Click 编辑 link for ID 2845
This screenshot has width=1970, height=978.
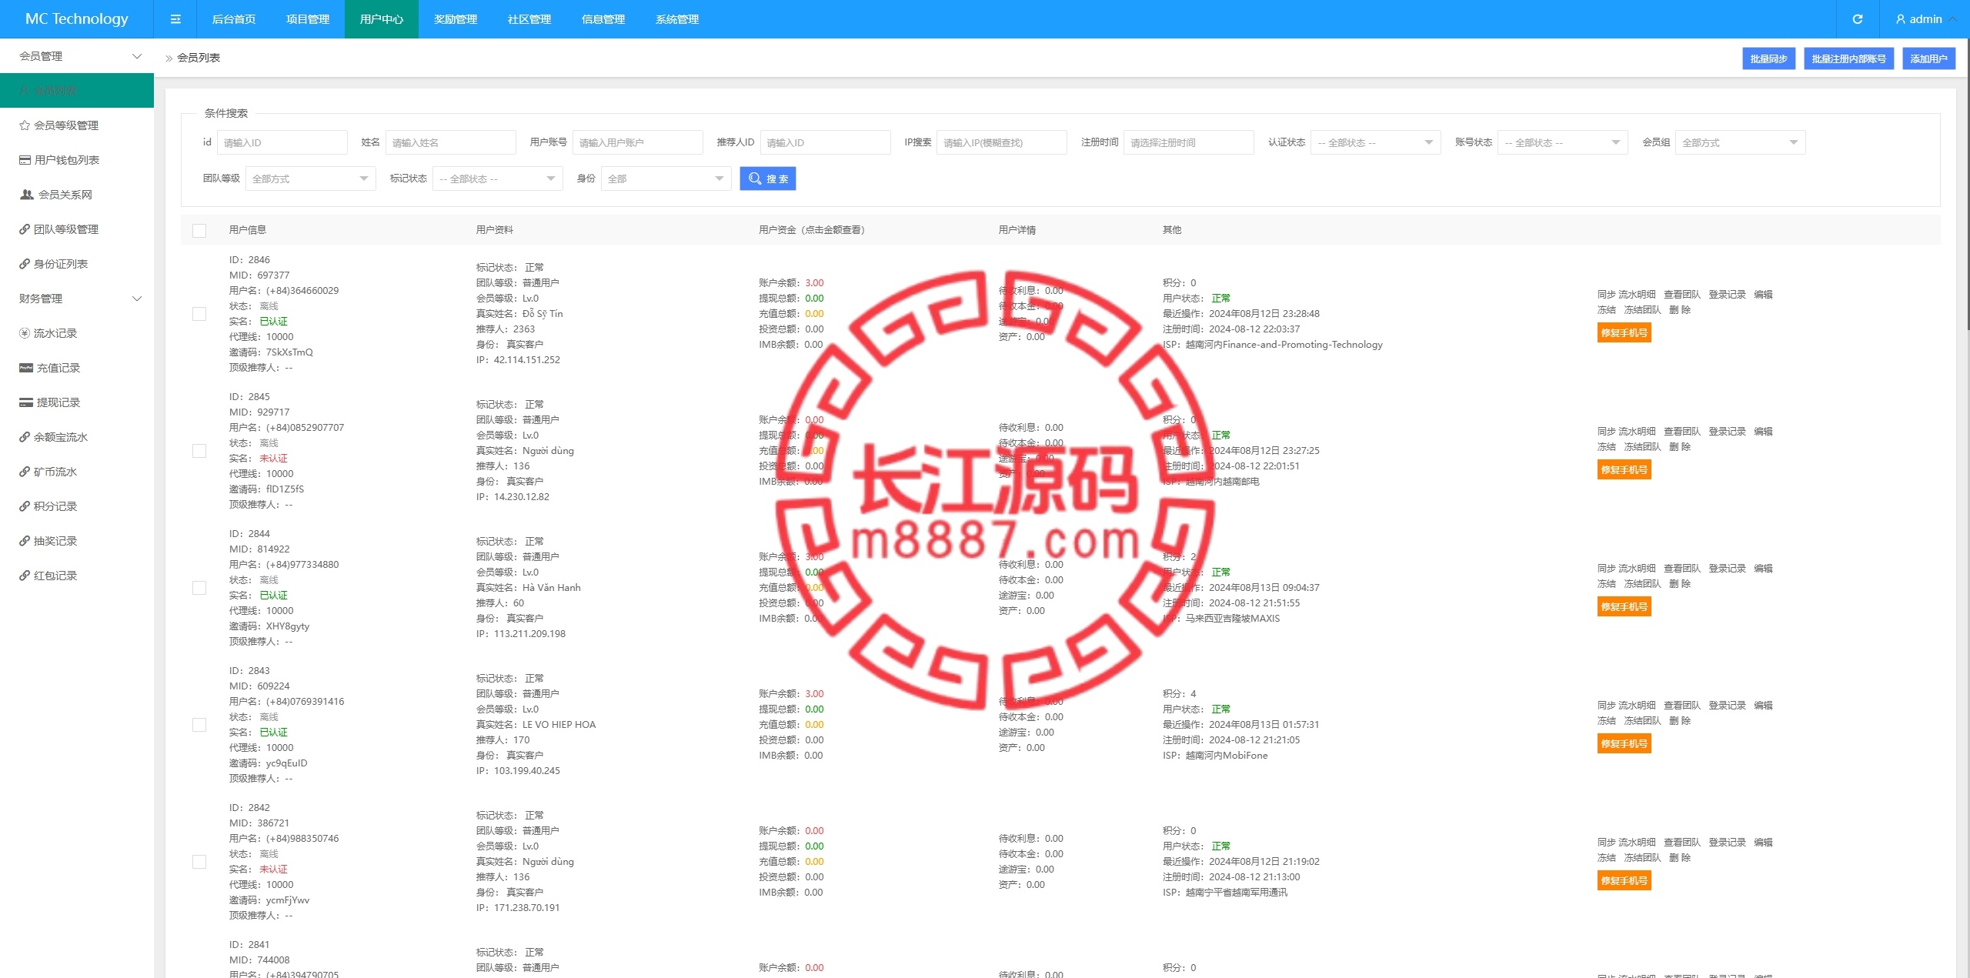tap(1763, 432)
